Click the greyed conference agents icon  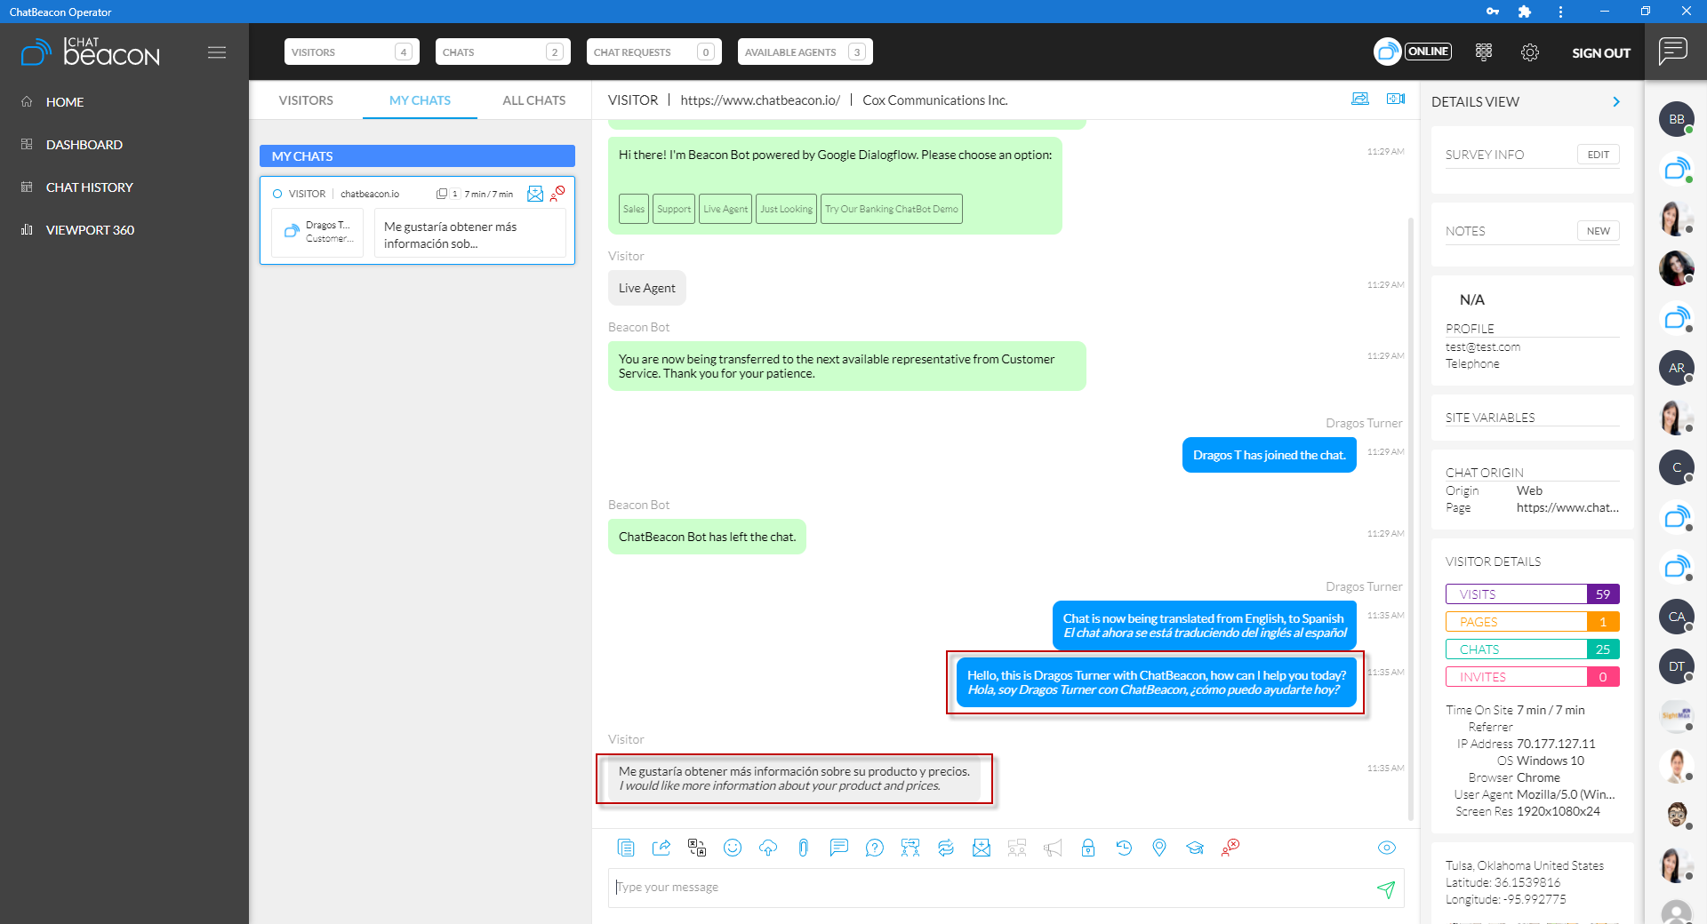[x=1017, y=848]
